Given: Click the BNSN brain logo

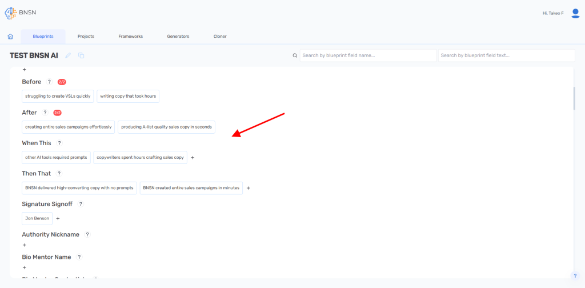Looking at the screenshot, I should (x=11, y=13).
